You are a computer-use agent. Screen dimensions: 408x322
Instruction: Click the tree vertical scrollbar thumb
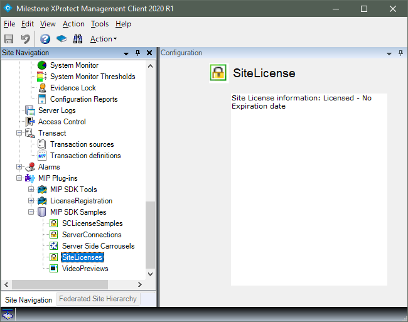(150, 235)
